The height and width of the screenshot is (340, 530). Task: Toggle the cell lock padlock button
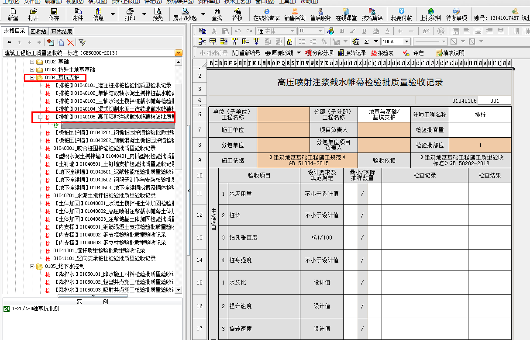[x=289, y=42]
